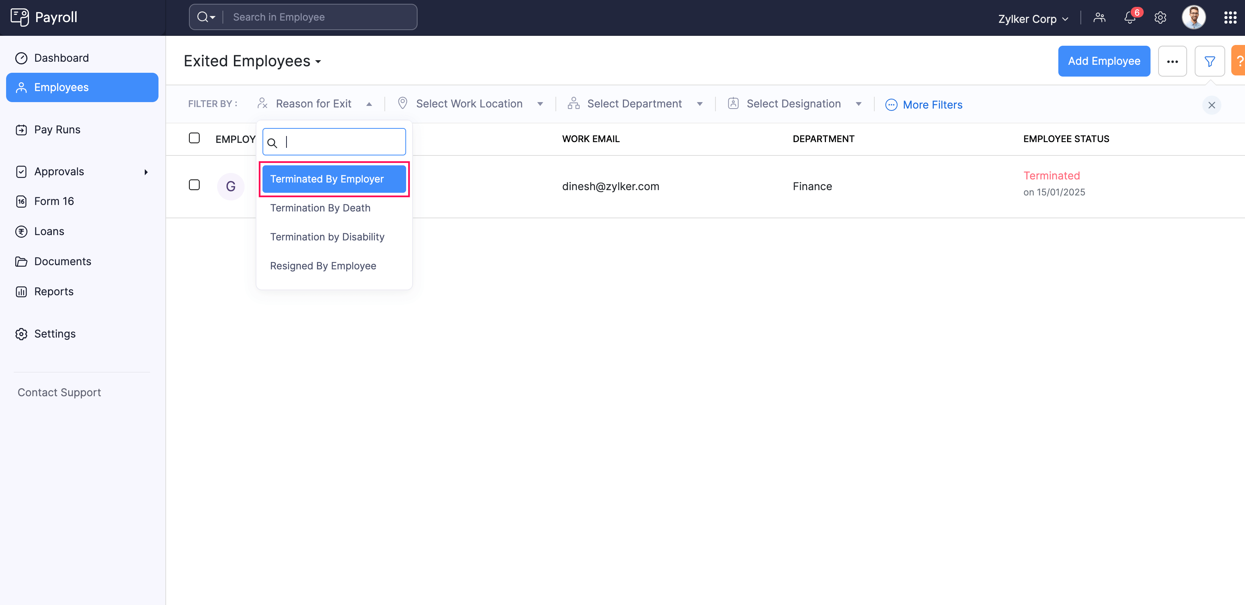The height and width of the screenshot is (605, 1245).
Task: Open the user profile avatar
Action: click(x=1193, y=18)
